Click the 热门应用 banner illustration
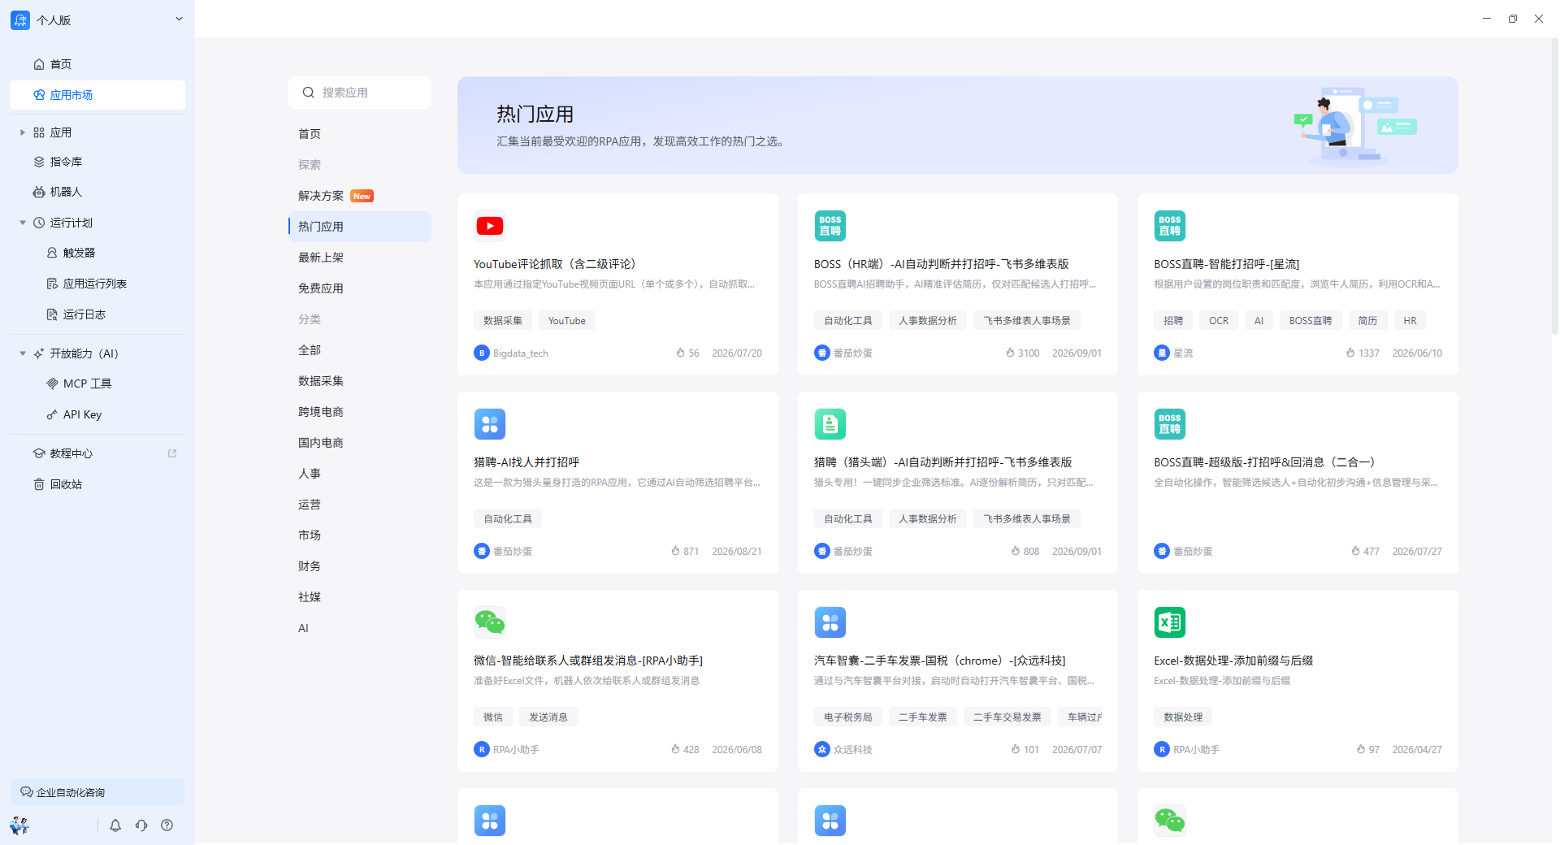The height and width of the screenshot is (845, 1560). coord(1355,125)
